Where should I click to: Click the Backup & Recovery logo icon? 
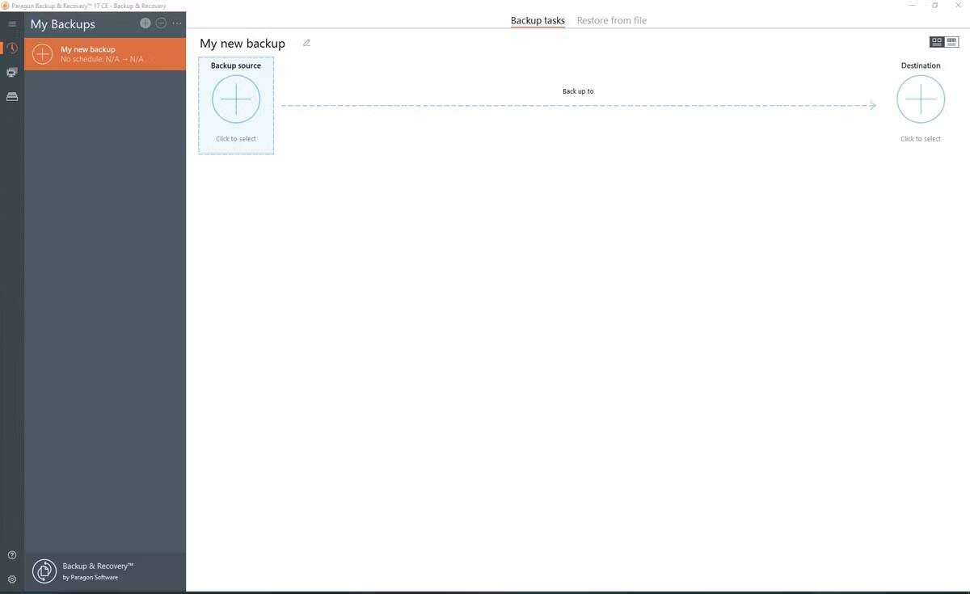tap(44, 571)
